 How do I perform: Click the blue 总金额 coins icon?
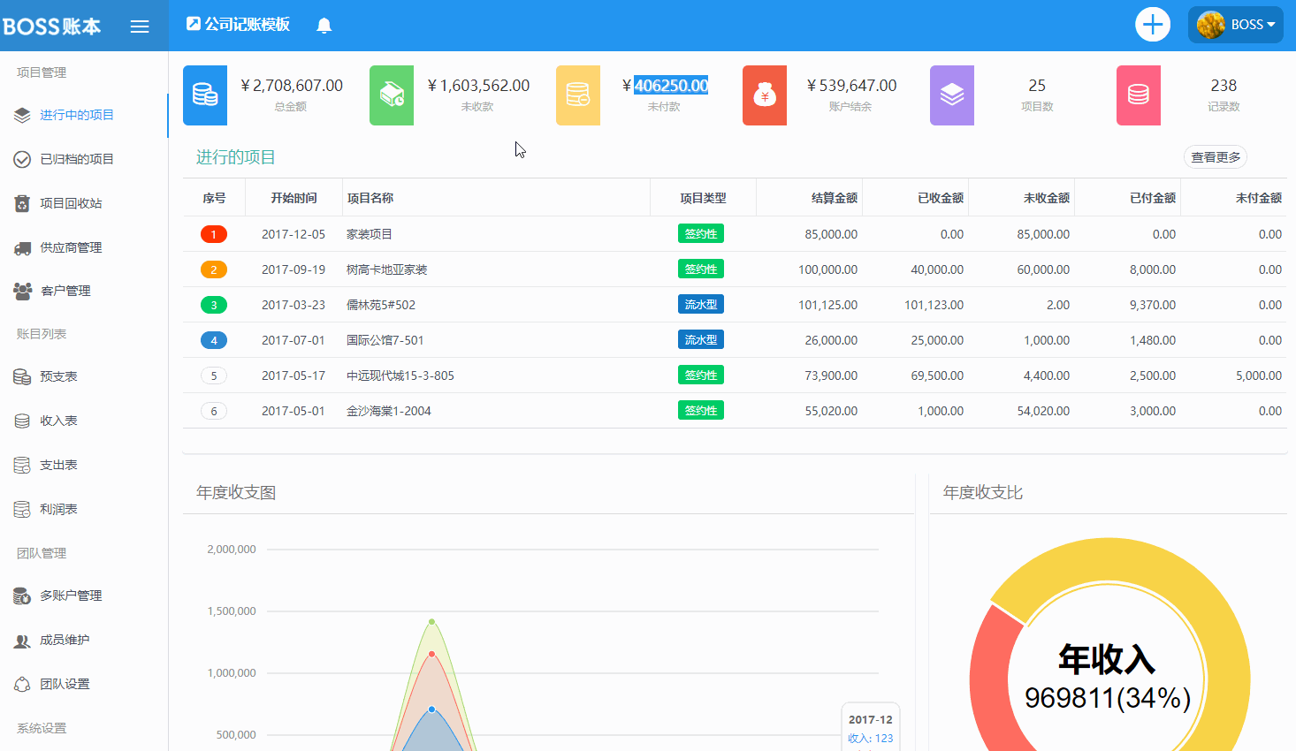[205, 95]
